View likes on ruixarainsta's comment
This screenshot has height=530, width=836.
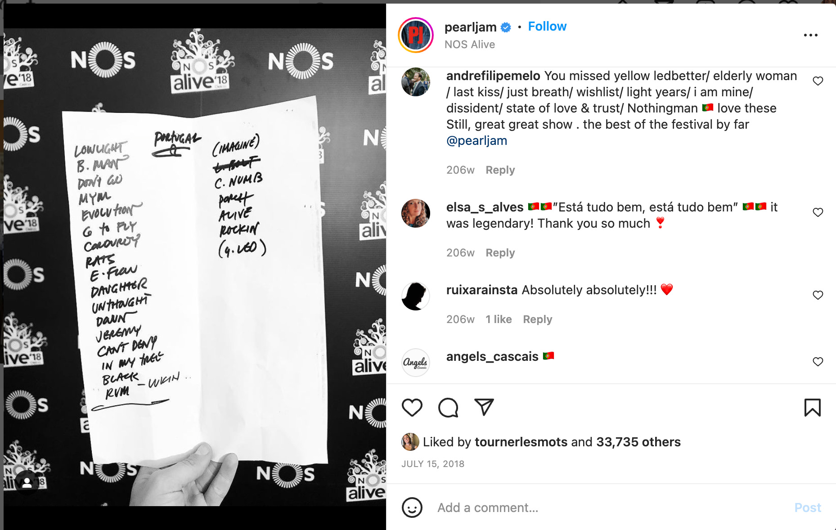tap(499, 319)
